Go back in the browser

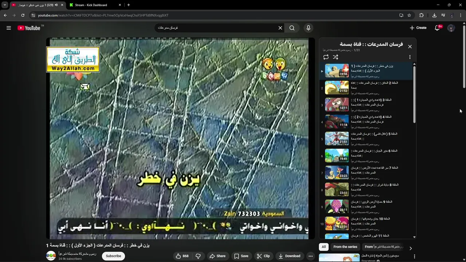point(5,15)
